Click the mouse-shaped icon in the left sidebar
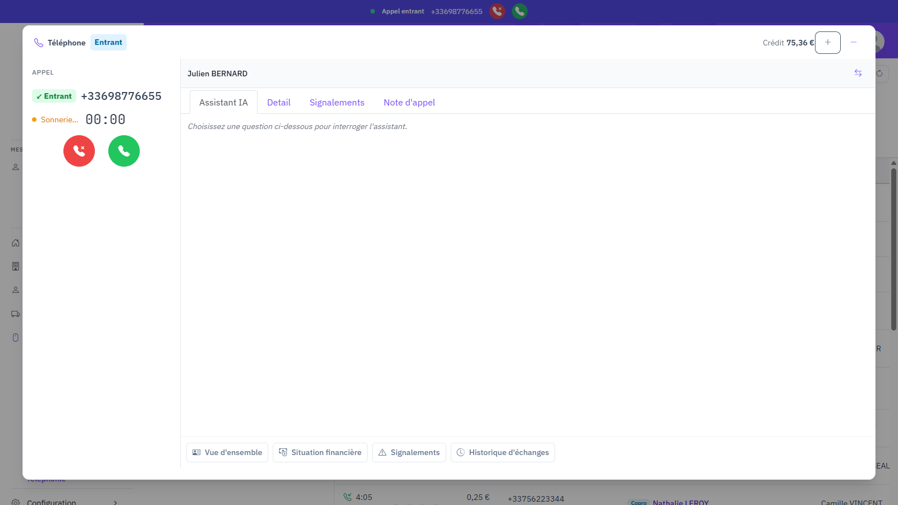Image resolution: width=898 pixels, height=505 pixels. 16,337
